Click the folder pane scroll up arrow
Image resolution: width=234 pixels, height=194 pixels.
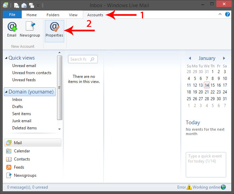coord(59,52)
